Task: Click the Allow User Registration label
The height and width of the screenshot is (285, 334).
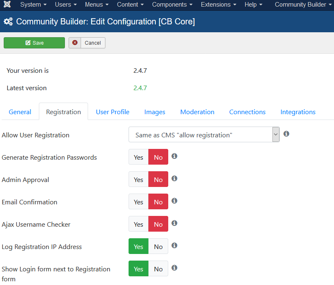Action: [x=36, y=135]
